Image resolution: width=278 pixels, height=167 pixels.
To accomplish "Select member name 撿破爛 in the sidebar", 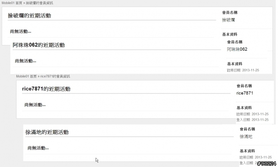I will click(228, 20).
